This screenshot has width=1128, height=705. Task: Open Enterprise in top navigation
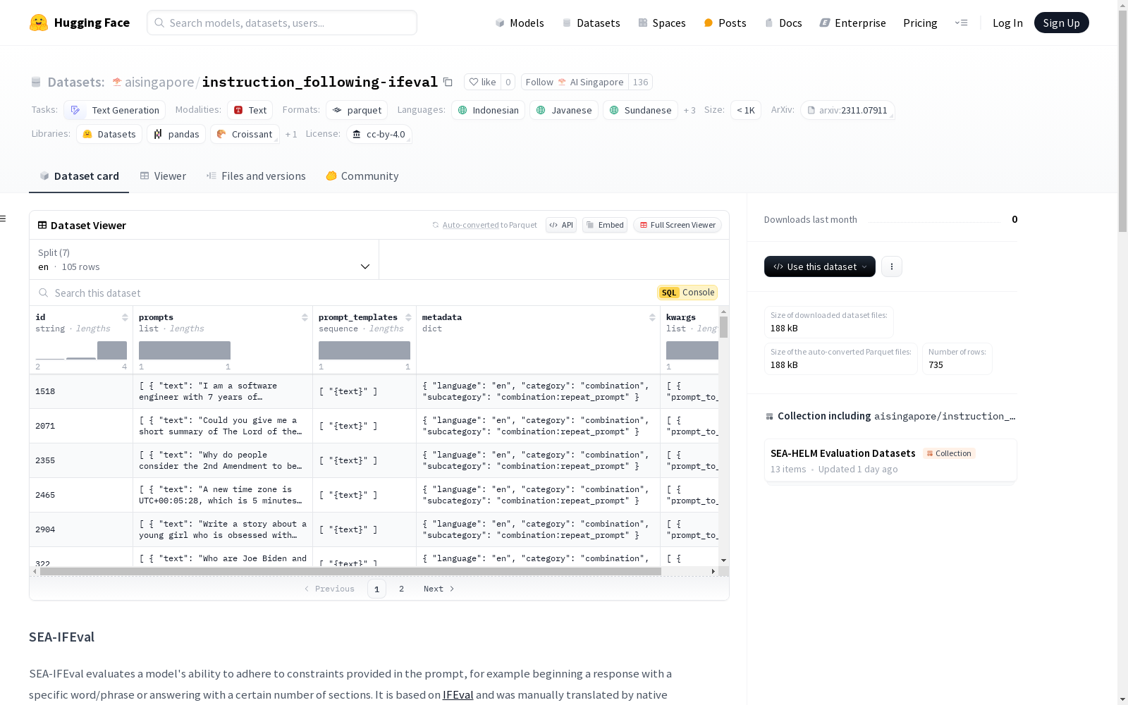coord(852,23)
